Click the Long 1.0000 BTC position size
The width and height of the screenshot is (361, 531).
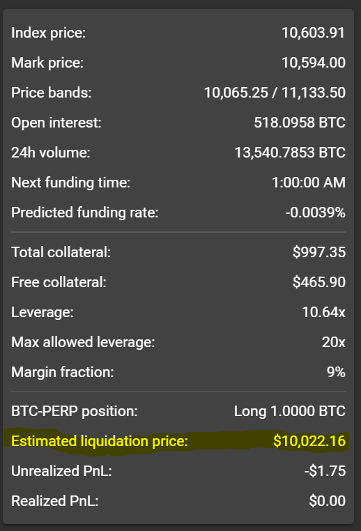[x=290, y=411]
